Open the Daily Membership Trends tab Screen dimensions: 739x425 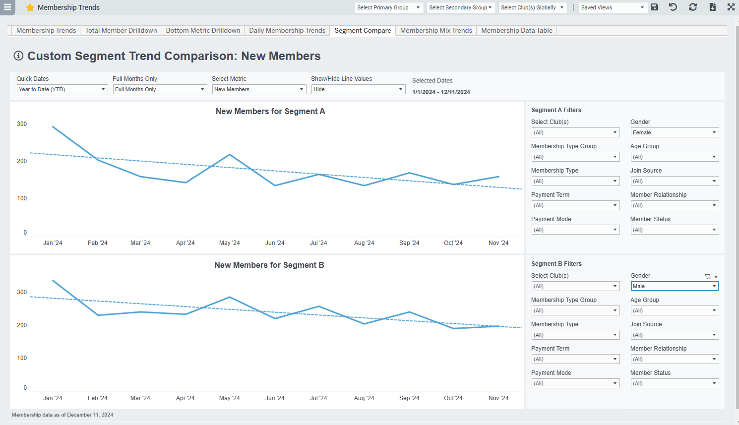pyautogui.click(x=287, y=30)
